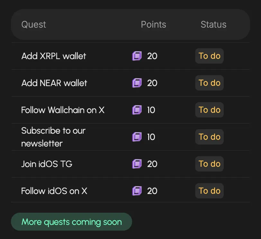This screenshot has height=239, width=261.
Task: Start the Follow Wallchain on X To do
Action: (209, 110)
